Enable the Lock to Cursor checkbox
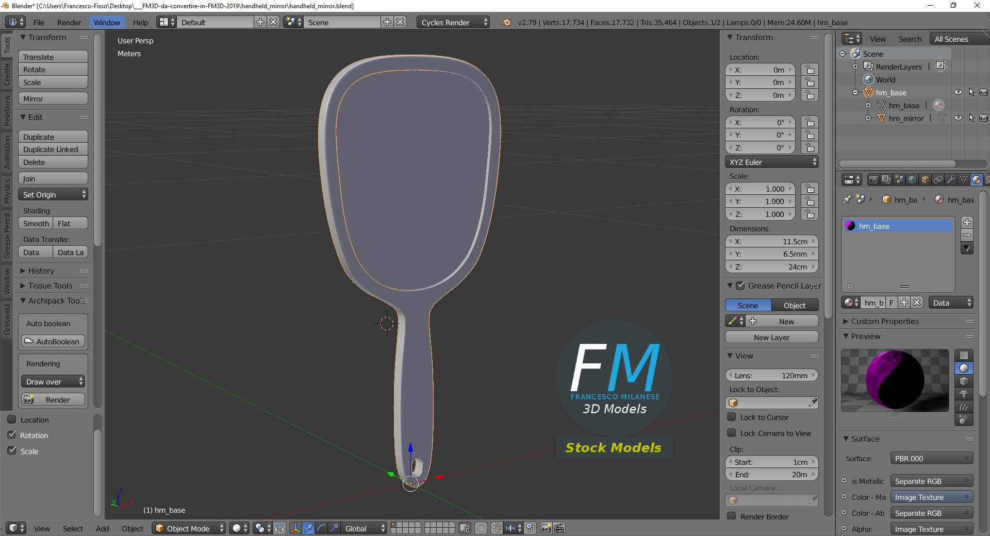 732,417
